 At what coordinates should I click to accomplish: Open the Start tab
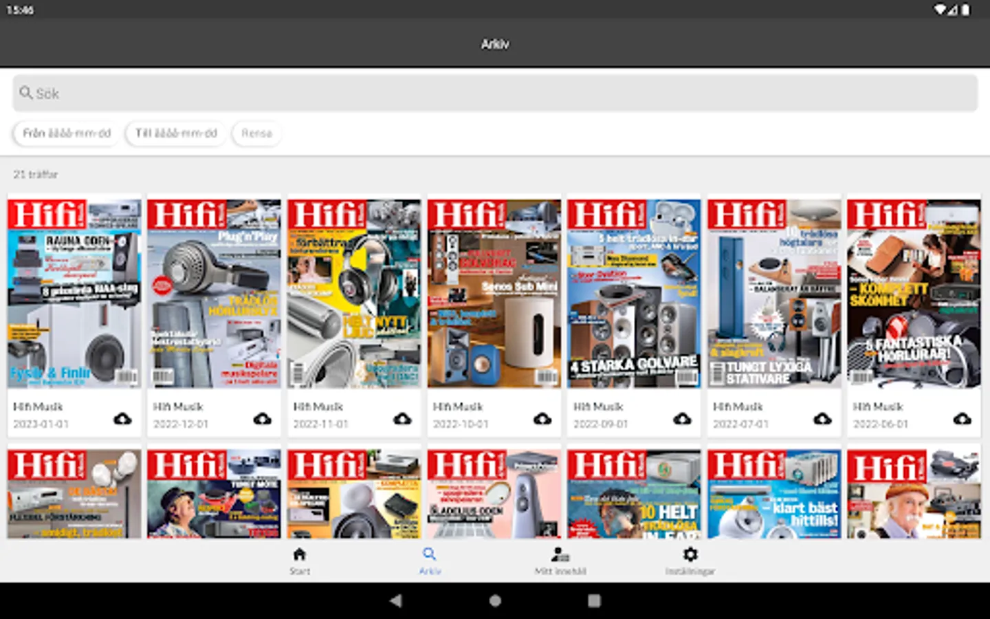tap(300, 561)
